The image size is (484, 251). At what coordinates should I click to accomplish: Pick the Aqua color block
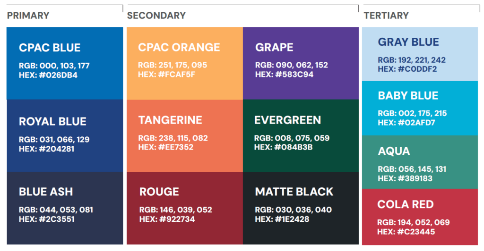pyautogui.click(x=420, y=162)
